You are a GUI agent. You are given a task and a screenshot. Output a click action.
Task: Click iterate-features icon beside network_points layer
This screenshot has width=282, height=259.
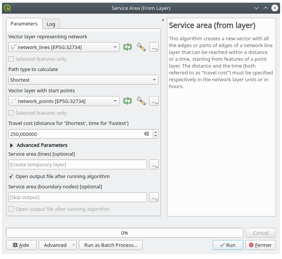click(x=128, y=101)
